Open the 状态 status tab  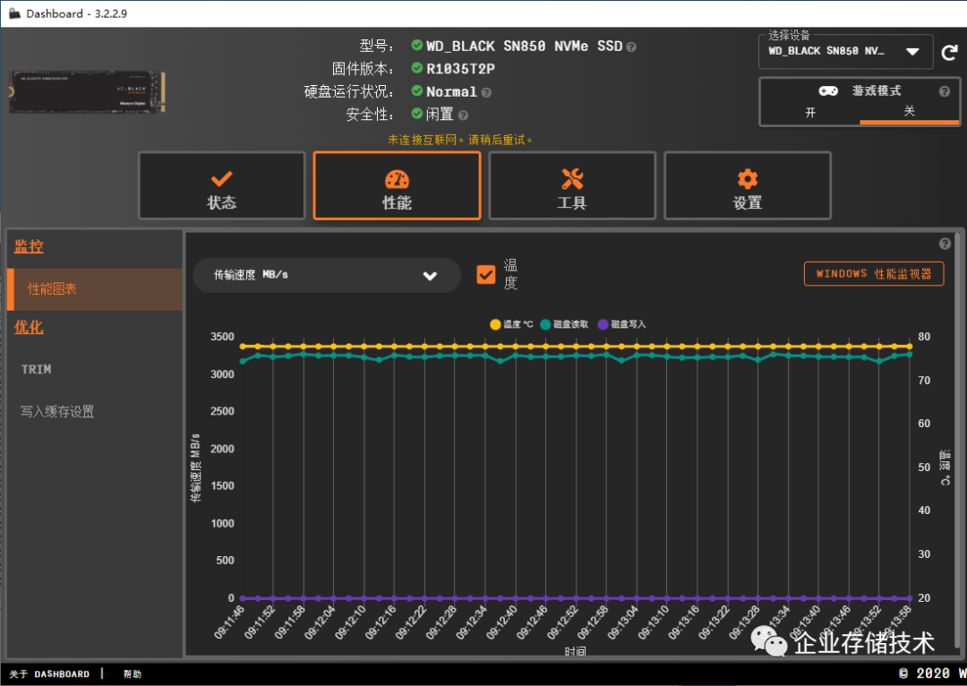click(x=222, y=185)
